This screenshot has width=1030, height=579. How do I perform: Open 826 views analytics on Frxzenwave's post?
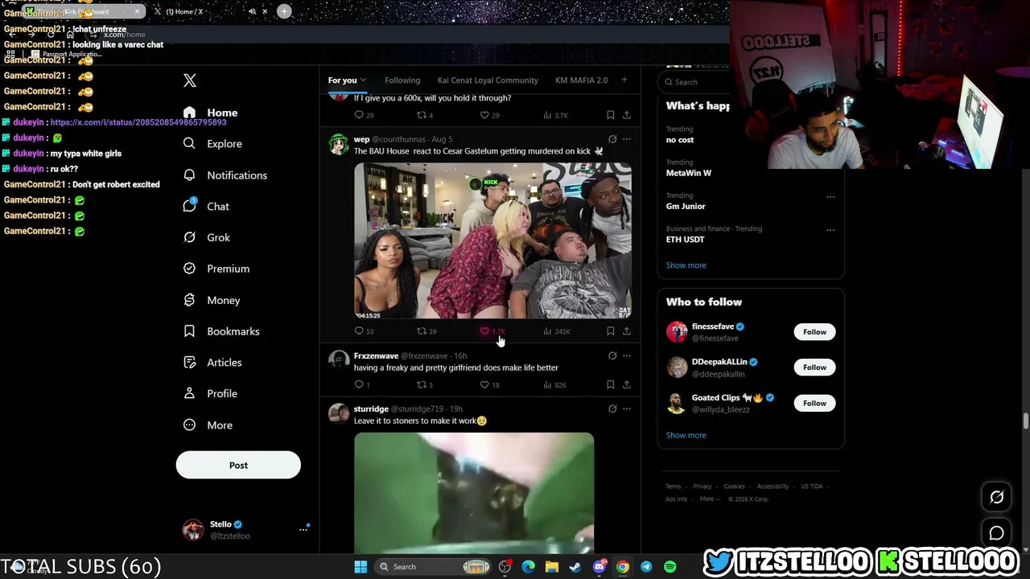click(x=554, y=385)
